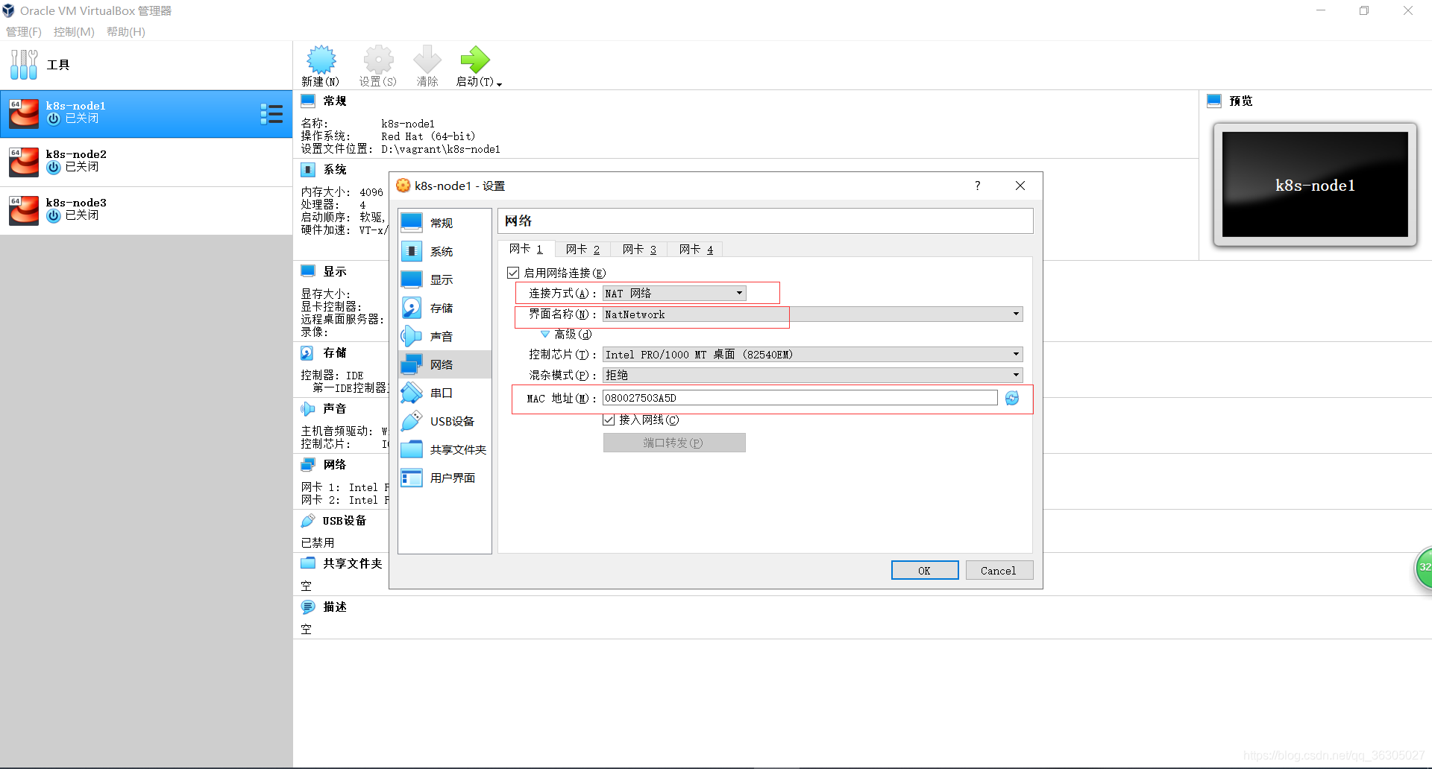Switch to 网卡 2 tab
The image size is (1432, 769).
coord(582,249)
